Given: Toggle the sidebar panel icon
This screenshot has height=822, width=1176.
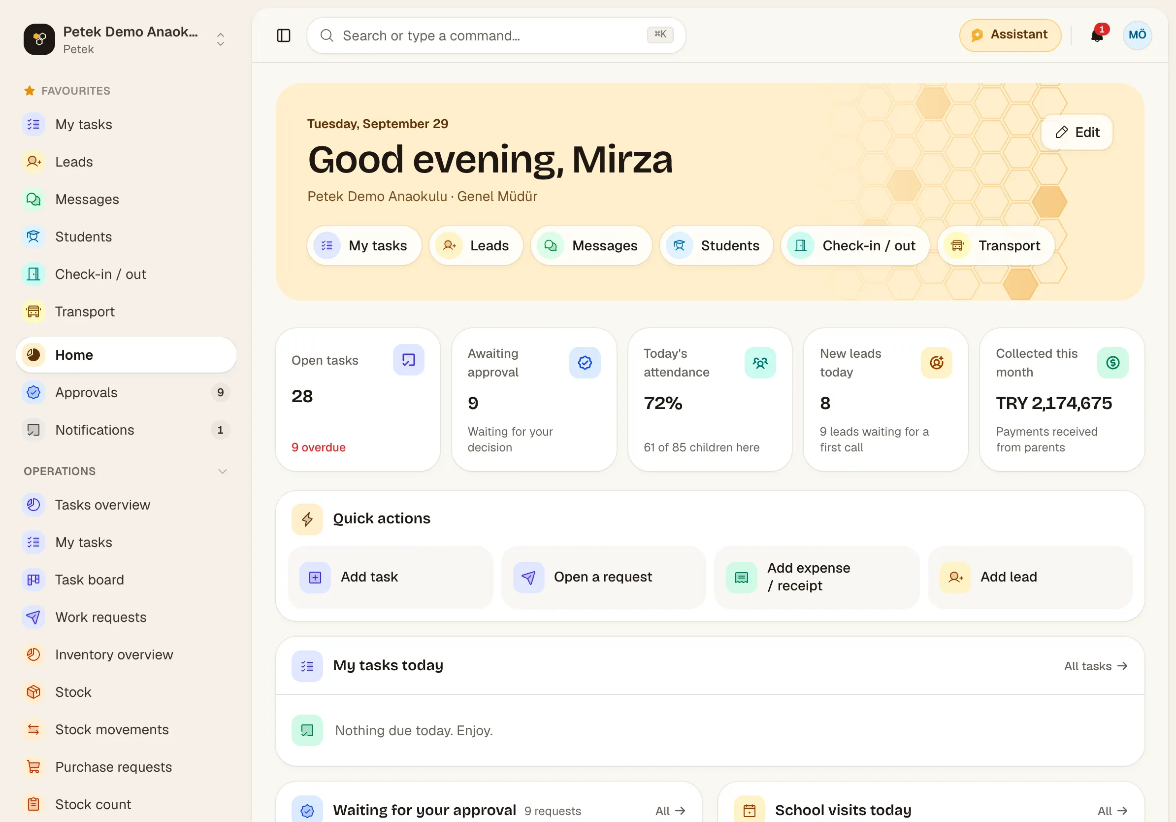Looking at the screenshot, I should coord(283,35).
